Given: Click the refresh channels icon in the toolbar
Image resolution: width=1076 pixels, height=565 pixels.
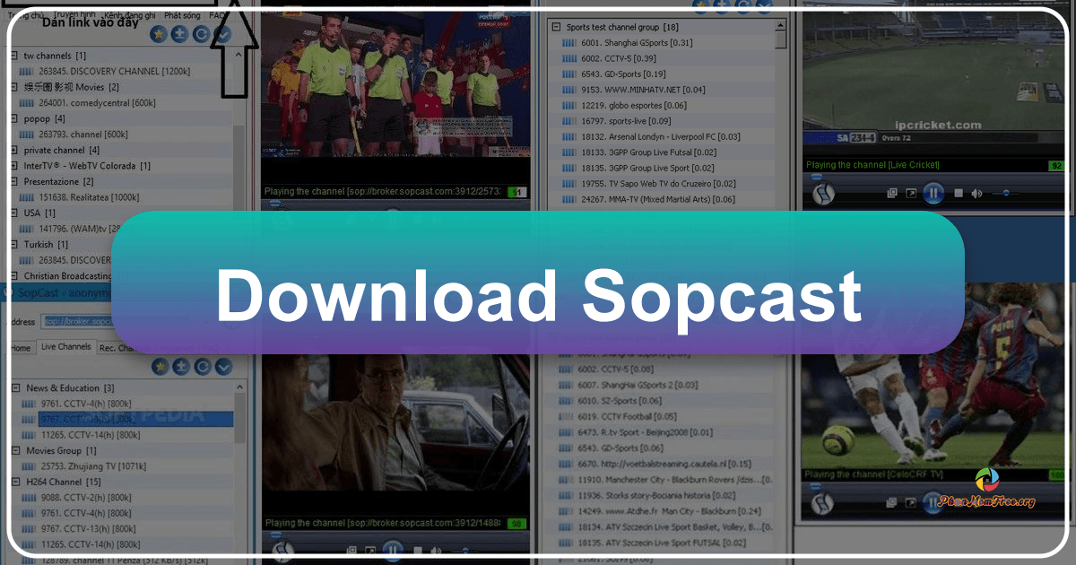Looking at the screenshot, I should pos(201,34).
